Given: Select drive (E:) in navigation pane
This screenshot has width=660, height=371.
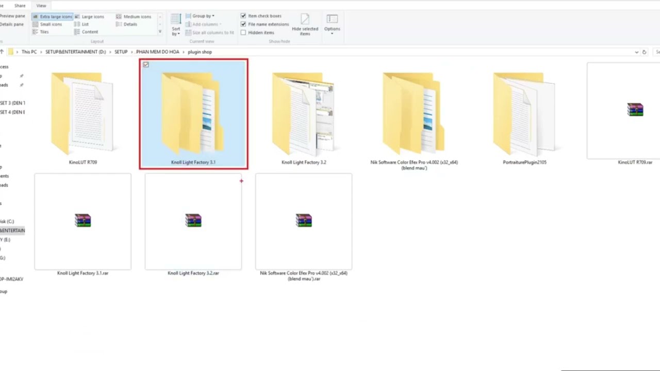Looking at the screenshot, I should (x=5, y=240).
